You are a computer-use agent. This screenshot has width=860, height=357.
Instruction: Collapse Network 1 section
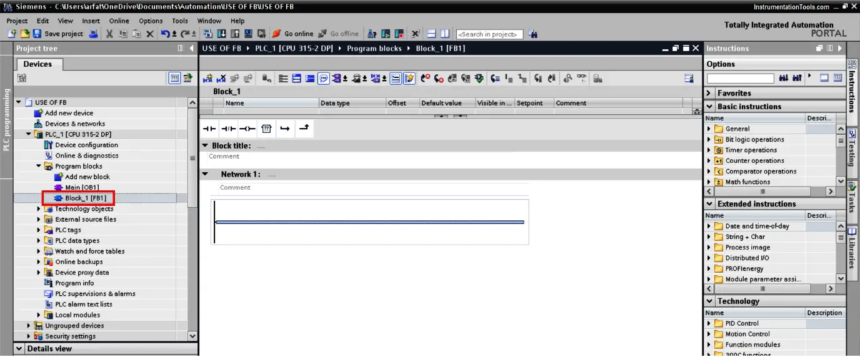tap(205, 175)
